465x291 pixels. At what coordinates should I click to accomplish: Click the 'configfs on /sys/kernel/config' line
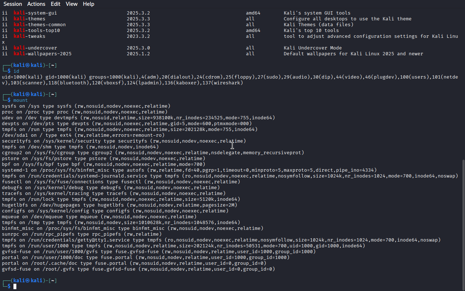115,211
